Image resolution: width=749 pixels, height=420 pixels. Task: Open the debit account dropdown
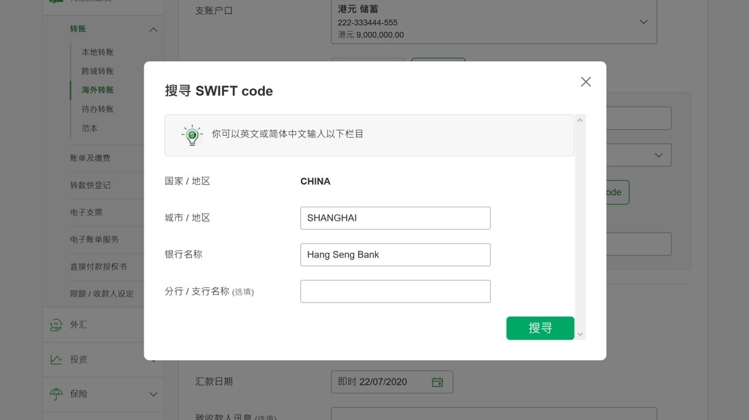pyautogui.click(x=494, y=22)
